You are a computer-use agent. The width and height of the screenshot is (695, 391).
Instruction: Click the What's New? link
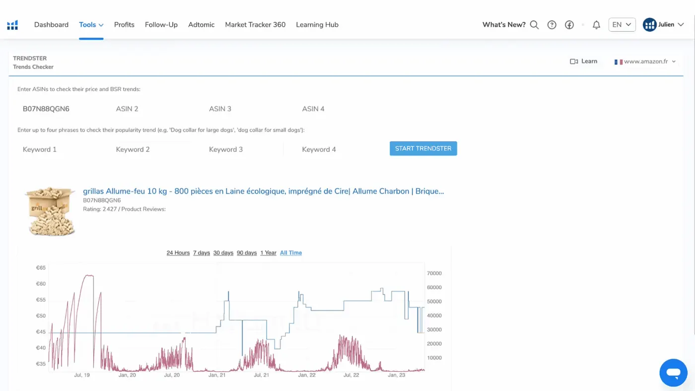click(504, 25)
